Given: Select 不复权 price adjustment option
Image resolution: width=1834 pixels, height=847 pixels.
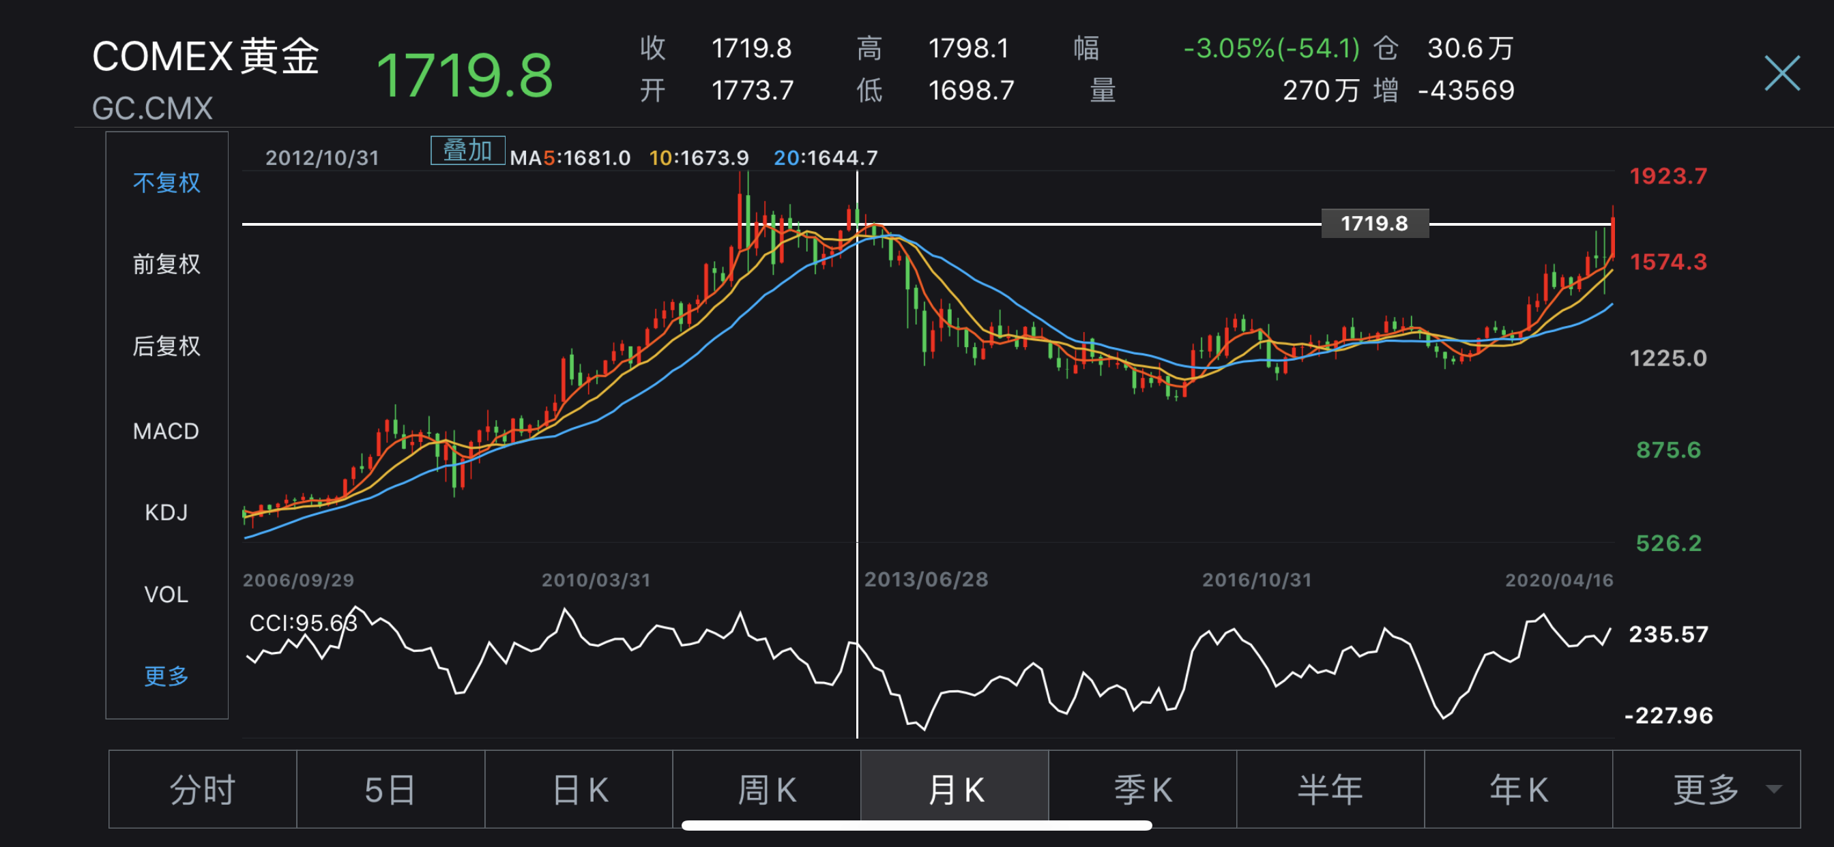Looking at the screenshot, I should (166, 183).
